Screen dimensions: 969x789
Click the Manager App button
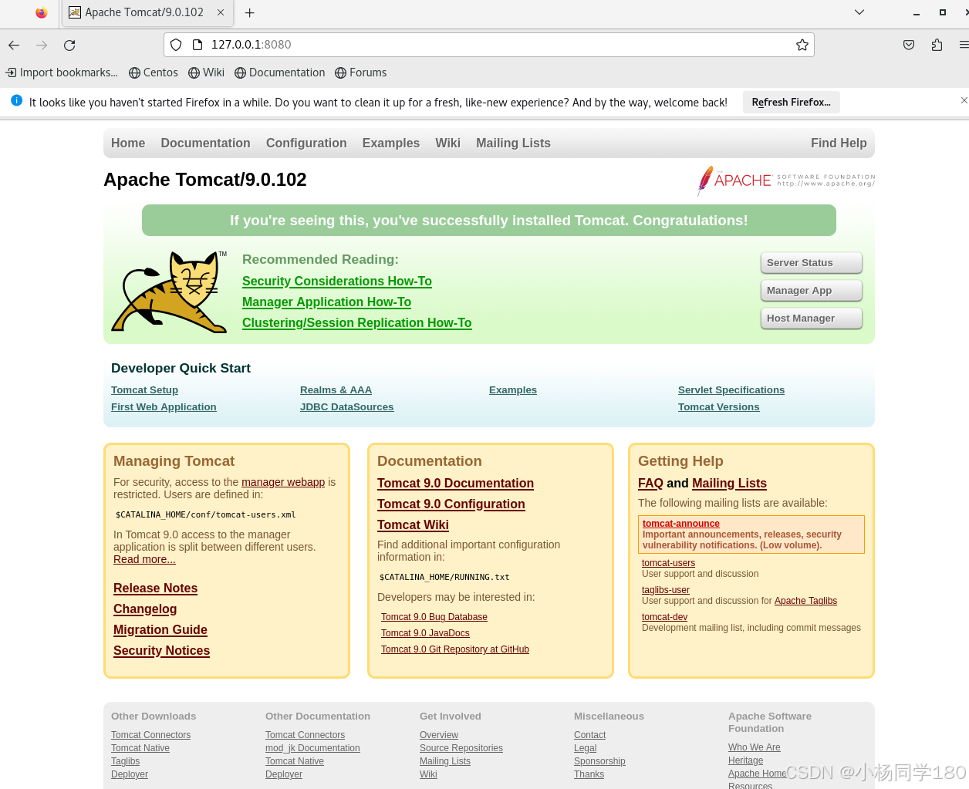coord(812,291)
